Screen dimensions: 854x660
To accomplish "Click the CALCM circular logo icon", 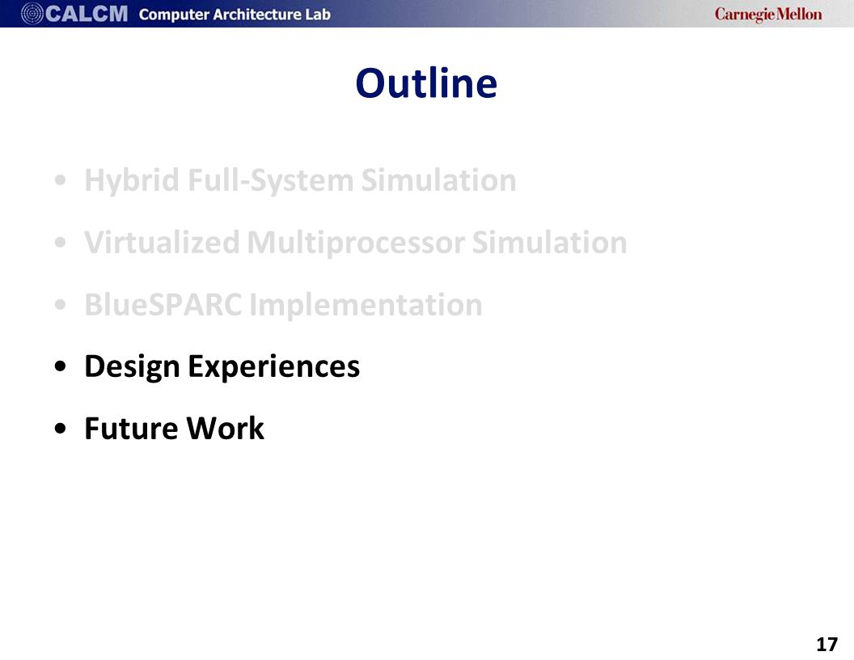I will [32, 14].
